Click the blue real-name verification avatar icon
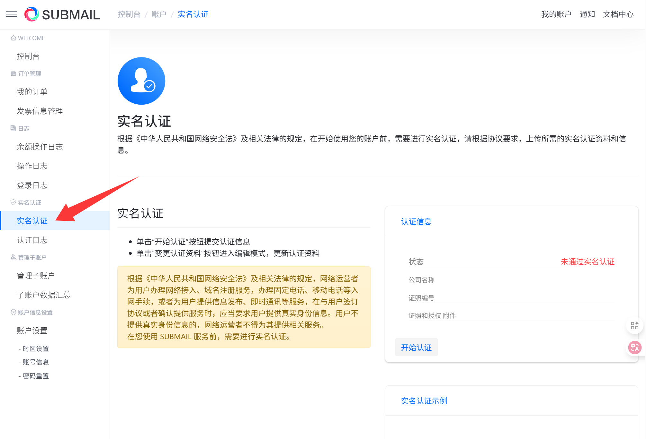 point(141,81)
